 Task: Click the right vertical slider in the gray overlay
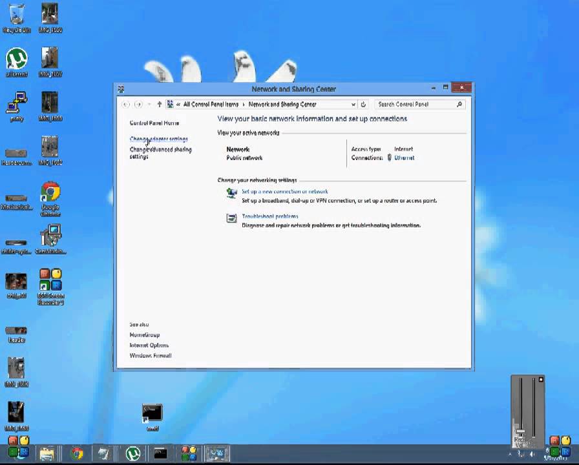coord(534,408)
